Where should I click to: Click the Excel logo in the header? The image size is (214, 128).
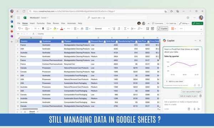[25, 18]
